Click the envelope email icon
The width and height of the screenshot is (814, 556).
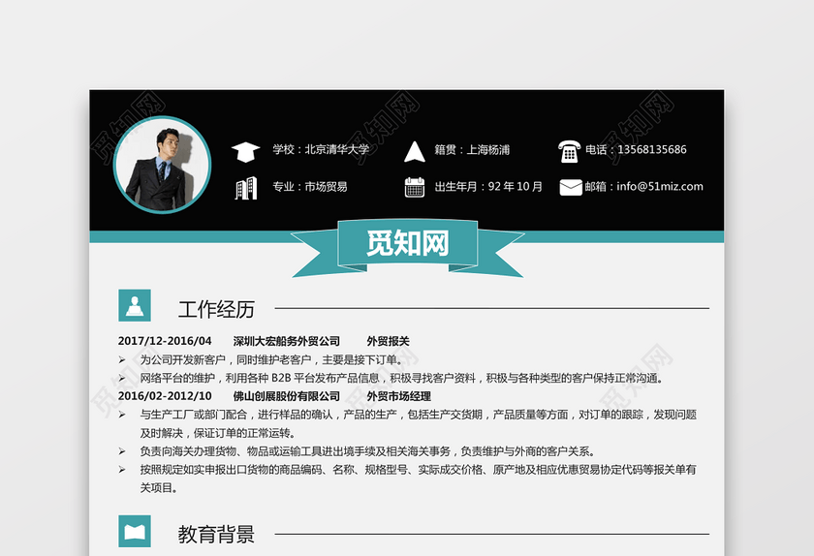[571, 187]
